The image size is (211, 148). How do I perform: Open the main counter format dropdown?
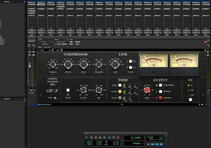(142, 138)
